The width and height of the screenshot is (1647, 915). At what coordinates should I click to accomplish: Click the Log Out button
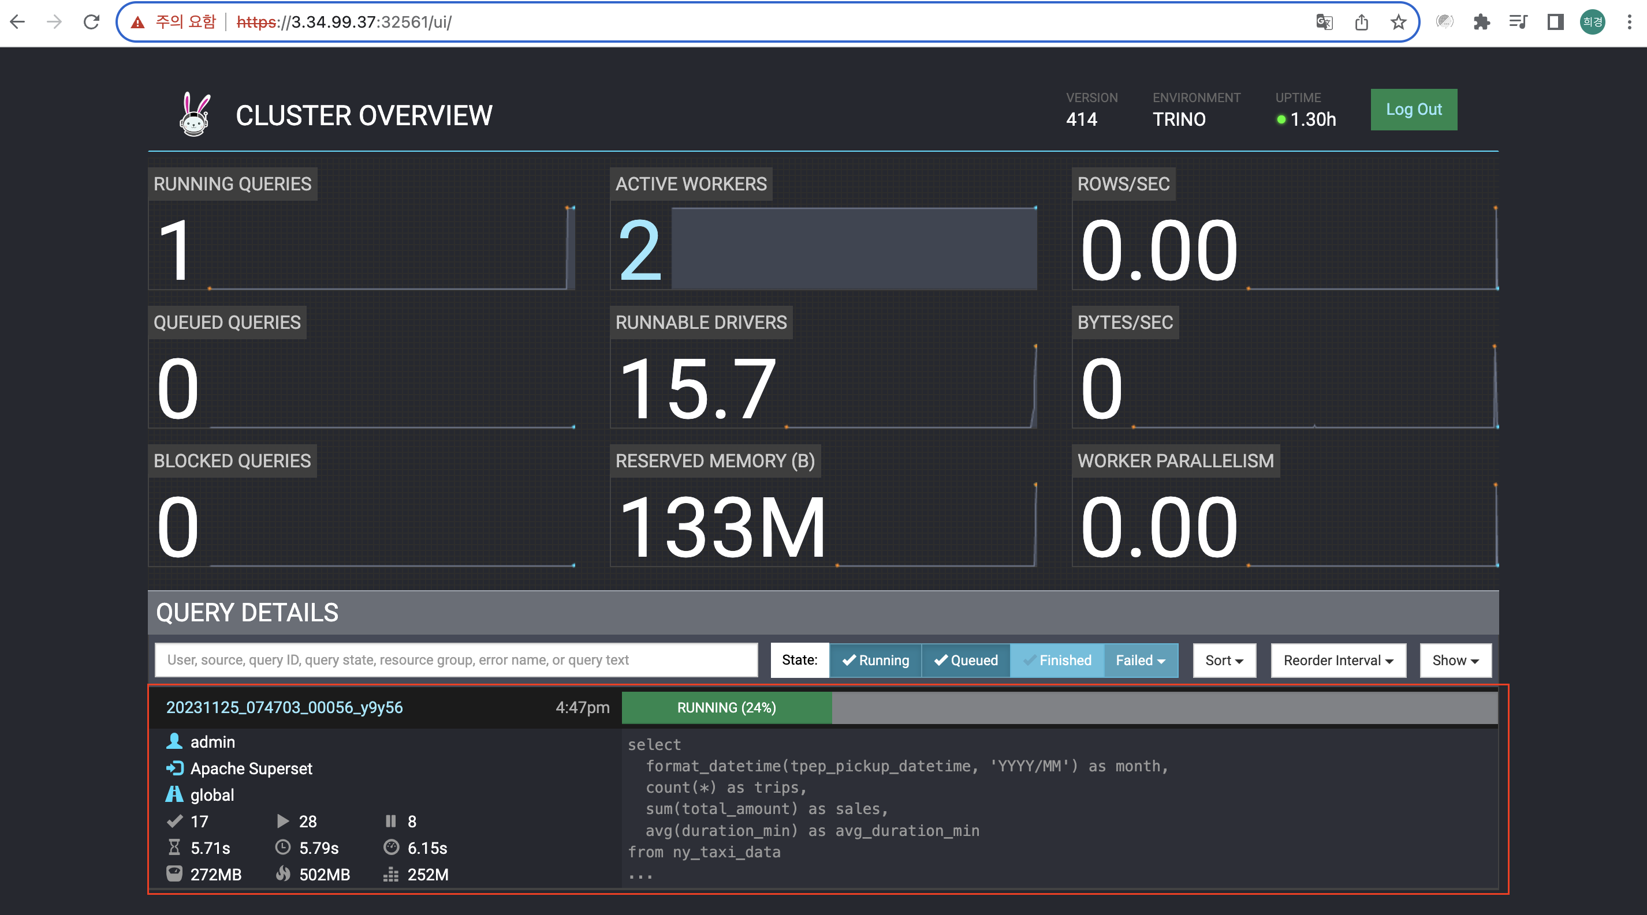click(1413, 110)
